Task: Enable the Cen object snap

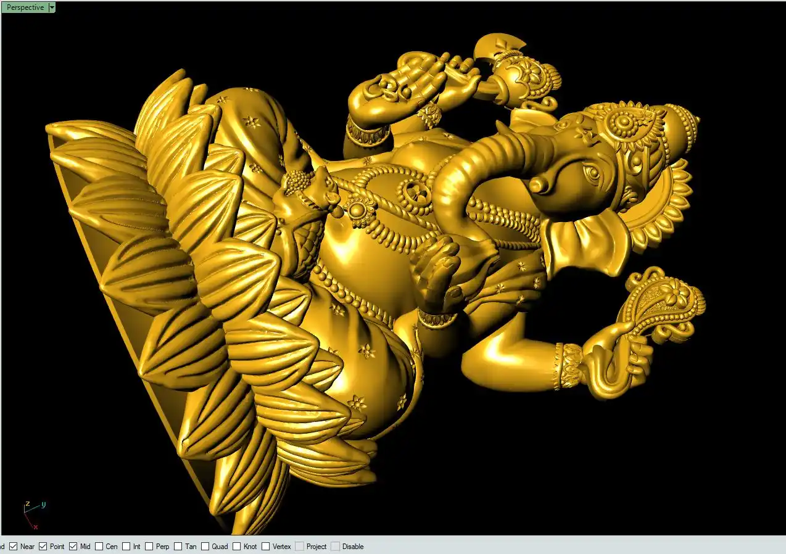Action: point(99,547)
